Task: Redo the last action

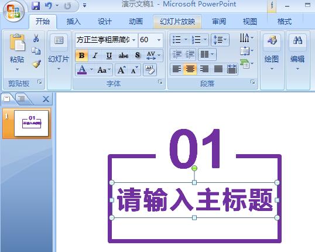Action: click(67, 6)
